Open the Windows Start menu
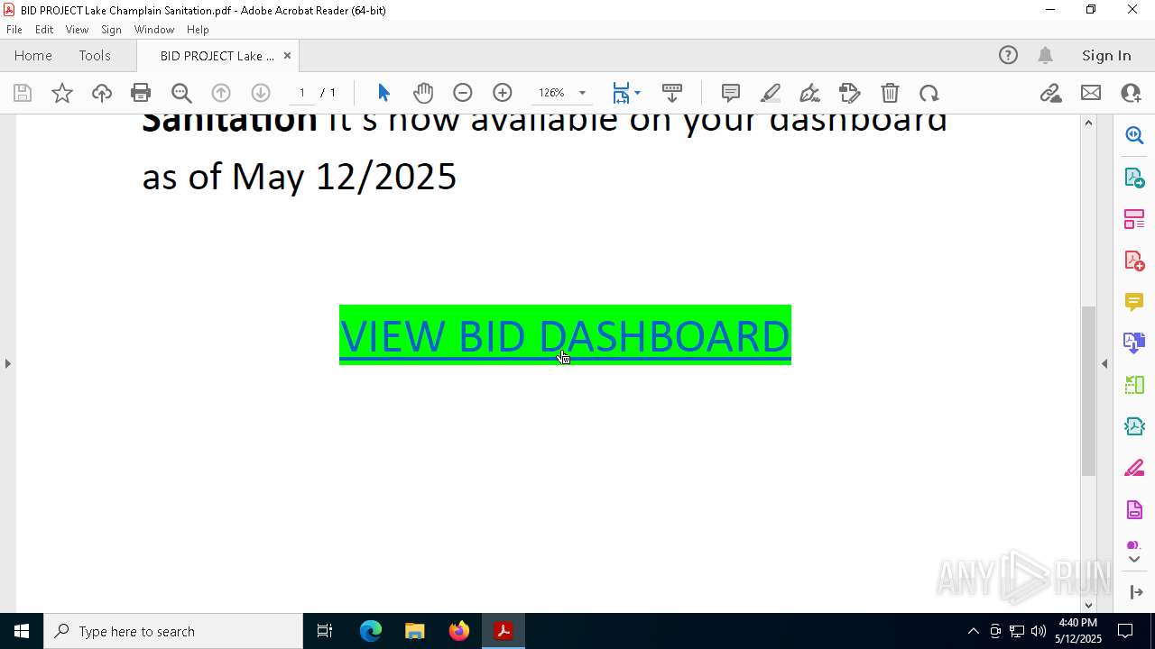Viewport: 1155px width, 649px height. tap(22, 631)
